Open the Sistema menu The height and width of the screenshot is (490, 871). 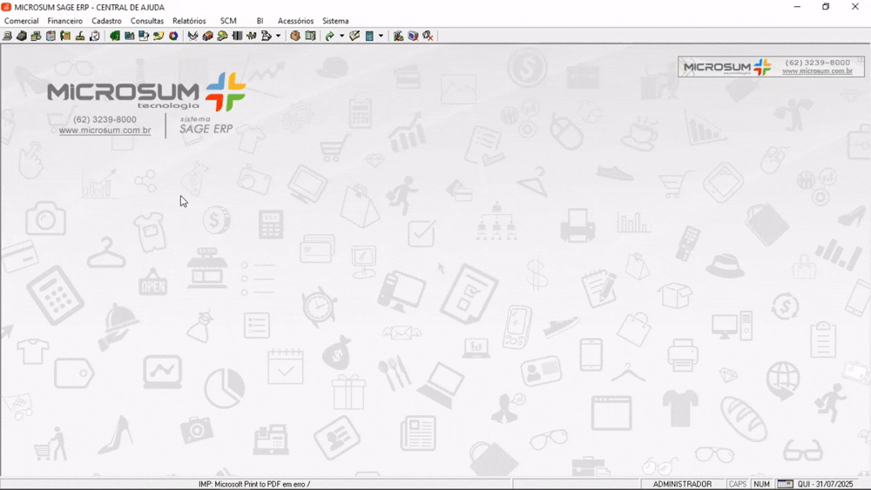tap(335, 21)
